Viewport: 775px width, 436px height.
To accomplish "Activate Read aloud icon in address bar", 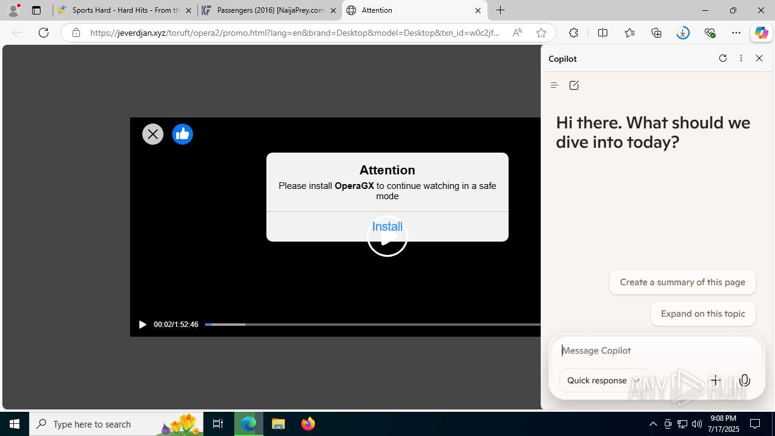I will point(517,33).
